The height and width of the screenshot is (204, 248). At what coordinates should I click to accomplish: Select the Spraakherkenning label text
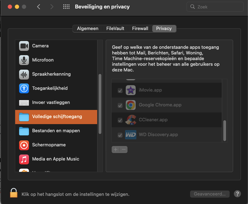(x=52, y=74)
